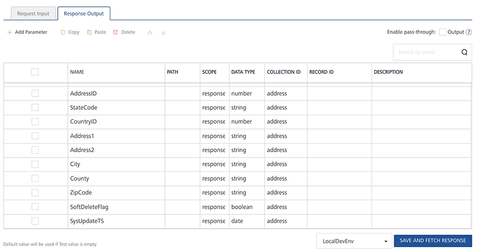Image resolution: width=477 pixels, height=251 pixels.
Task: Enable the pass-through Output checkbox
Action: click(443, 32)
